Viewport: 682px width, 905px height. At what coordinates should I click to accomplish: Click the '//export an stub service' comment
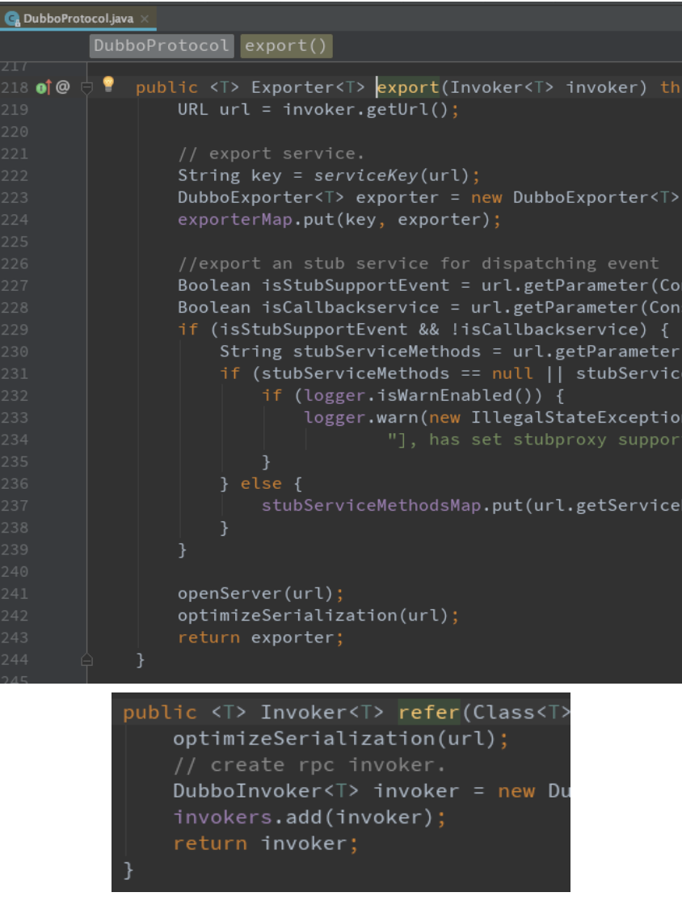click(x=418, y=263)
